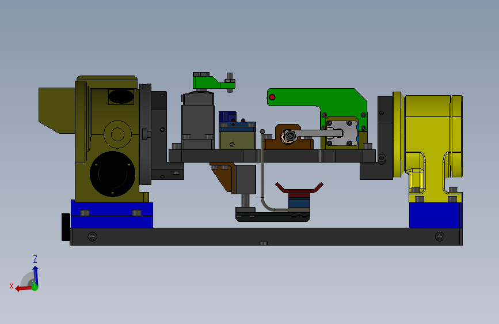The width and height of the screenshot is (499, 324).
Task: Select the olive hood on gearbox's far left
Action: click(56, 110)
